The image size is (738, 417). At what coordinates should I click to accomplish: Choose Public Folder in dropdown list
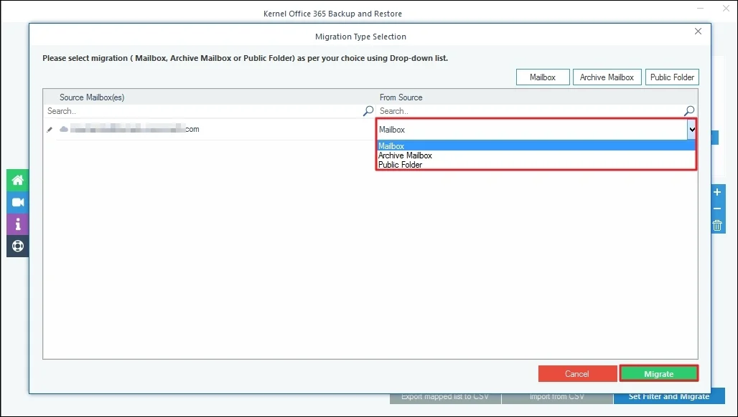[536, 165]
